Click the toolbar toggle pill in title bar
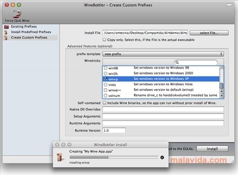Image resolution: width=238 pixels, height=175 pixels. pos(229,5)
